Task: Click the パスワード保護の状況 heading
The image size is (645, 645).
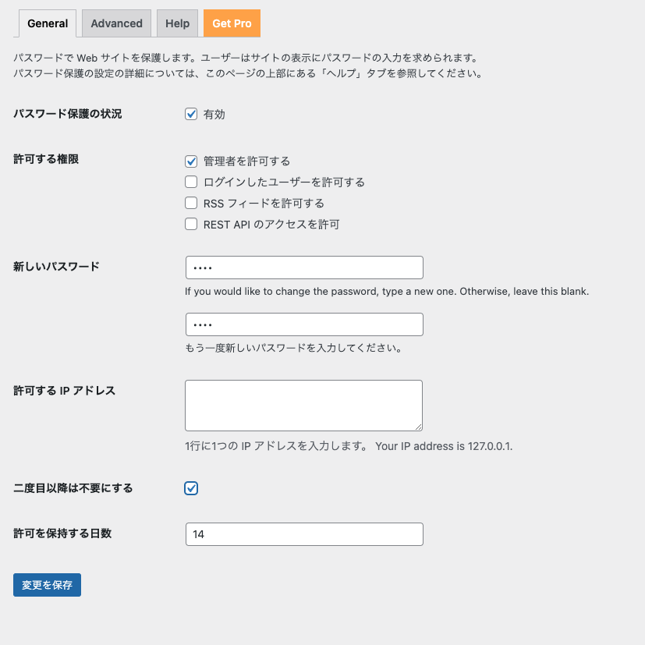Action: click(67, 114)
